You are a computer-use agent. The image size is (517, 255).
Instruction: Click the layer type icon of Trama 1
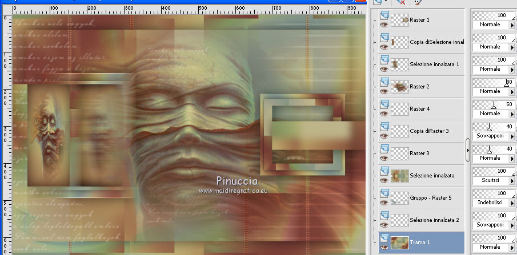(384, 238)
